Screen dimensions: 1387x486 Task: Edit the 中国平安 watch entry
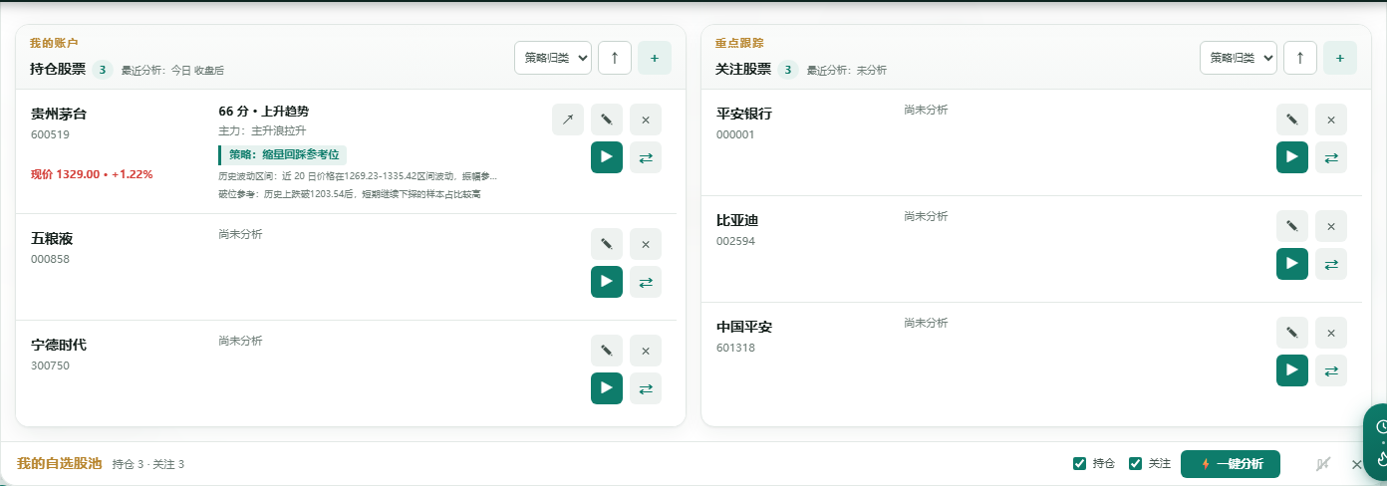1292,333
